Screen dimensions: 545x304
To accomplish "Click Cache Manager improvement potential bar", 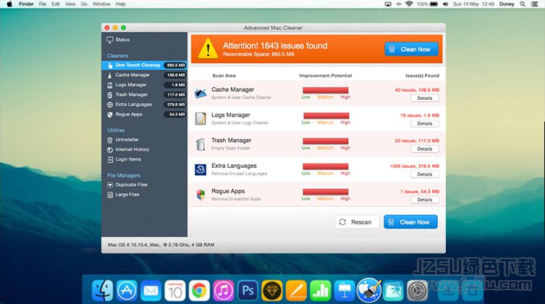I will [x=326, y=90].
